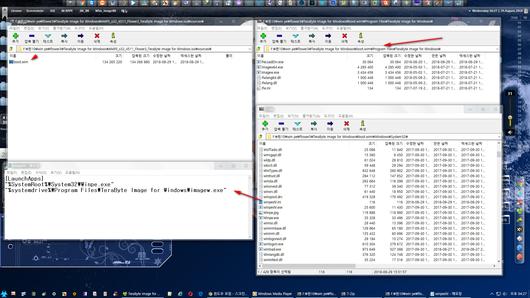
Task: Toggle mute speaker button on volume widget
Action: (510, 132)
